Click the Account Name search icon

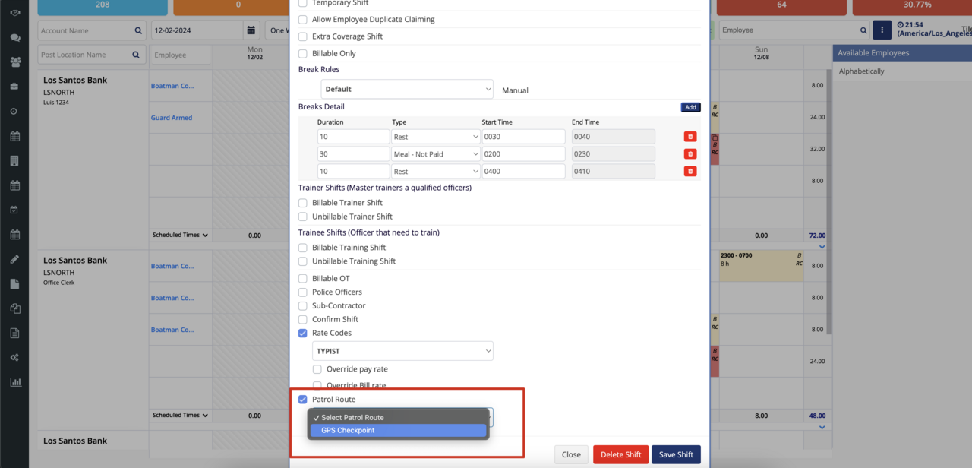(x=138, y=31)
